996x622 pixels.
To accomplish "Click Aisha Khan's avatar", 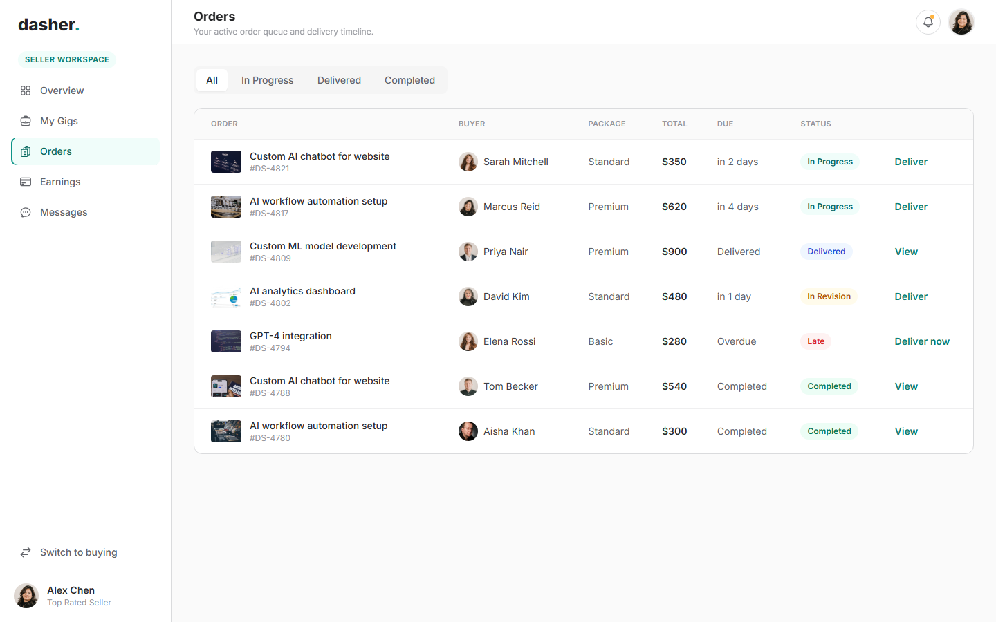I will [468, 431].
